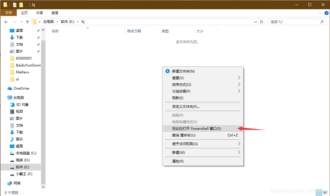Switch to large thumbnail view in status bar
Viewport: 330px width, 196px height.
[x=325, y=192]
